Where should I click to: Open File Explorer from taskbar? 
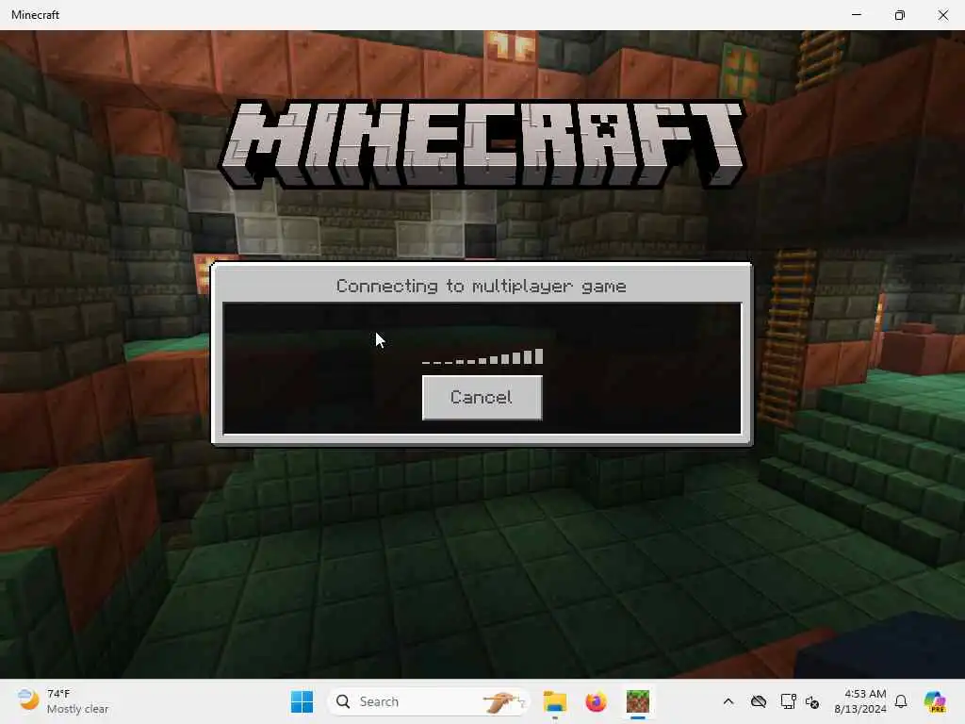click(x=554, y=701)
